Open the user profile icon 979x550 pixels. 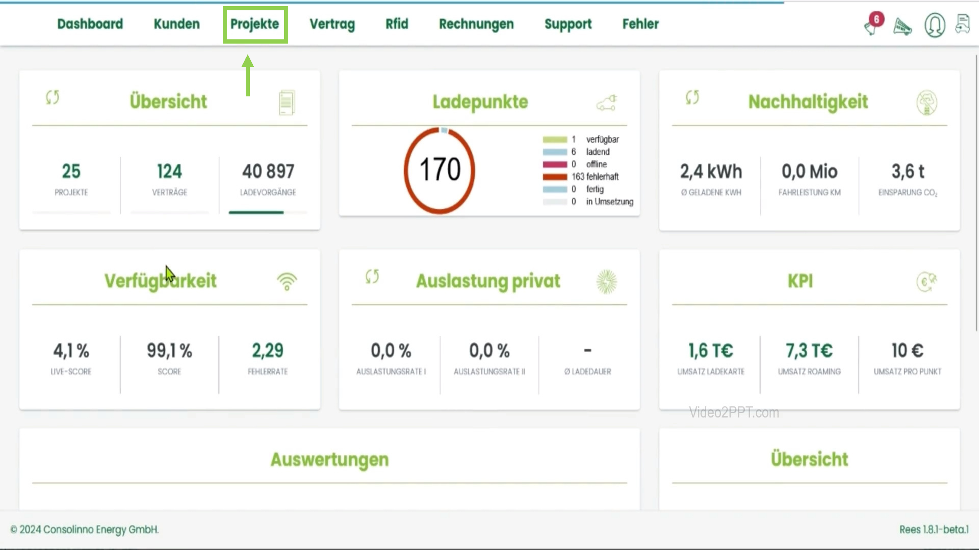(934, 25)
